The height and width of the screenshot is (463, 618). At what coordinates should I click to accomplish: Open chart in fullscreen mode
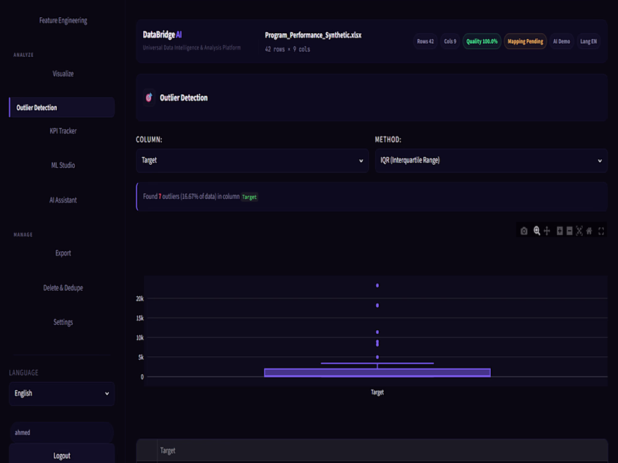[x=601, y=231]
